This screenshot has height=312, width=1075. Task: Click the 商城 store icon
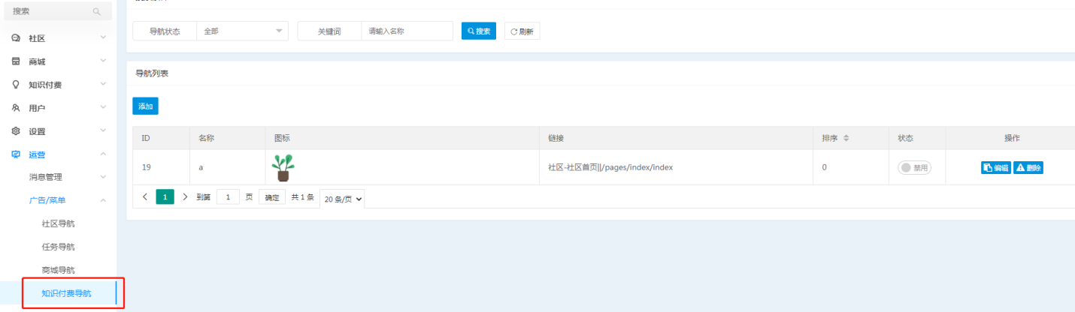coord(16,61)
